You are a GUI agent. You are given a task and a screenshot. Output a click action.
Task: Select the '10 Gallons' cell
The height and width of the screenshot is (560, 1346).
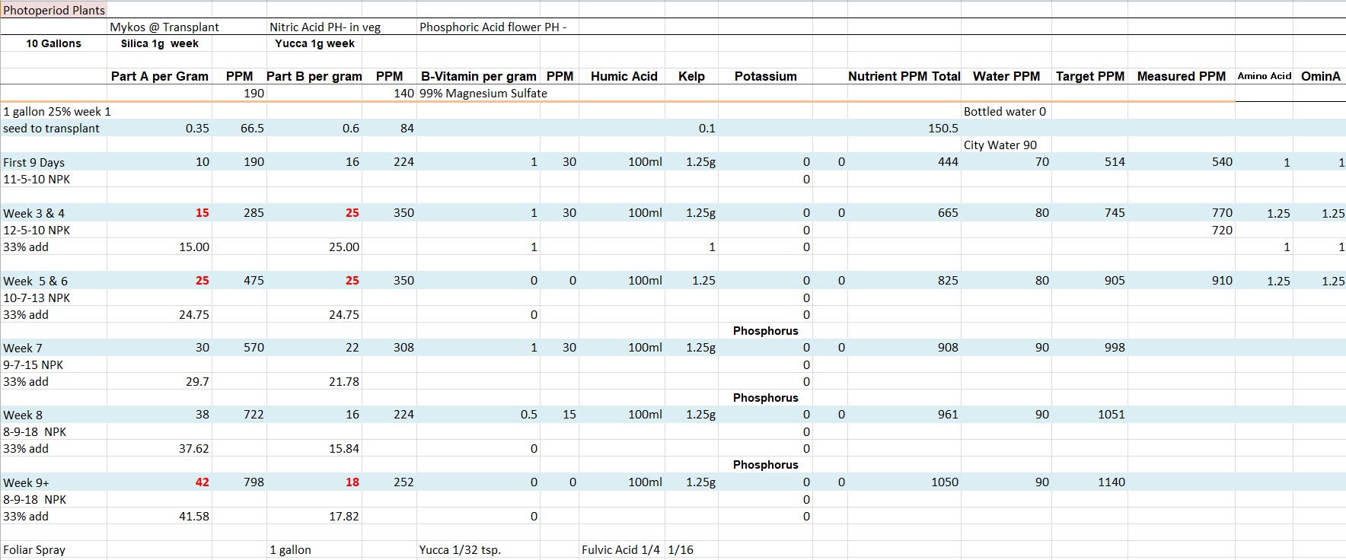(x=53, y=43)
